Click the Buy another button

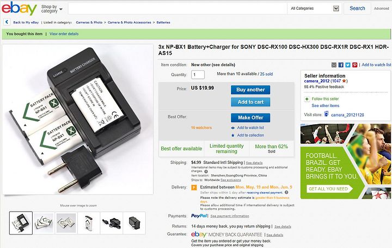250,90
